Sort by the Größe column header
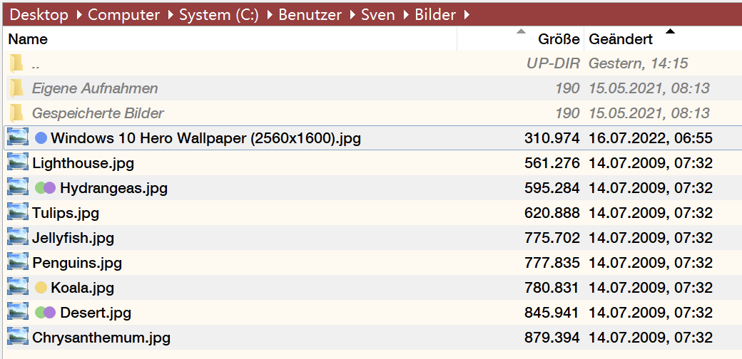Viewport: 742px width, 359px height. (521, 38)
